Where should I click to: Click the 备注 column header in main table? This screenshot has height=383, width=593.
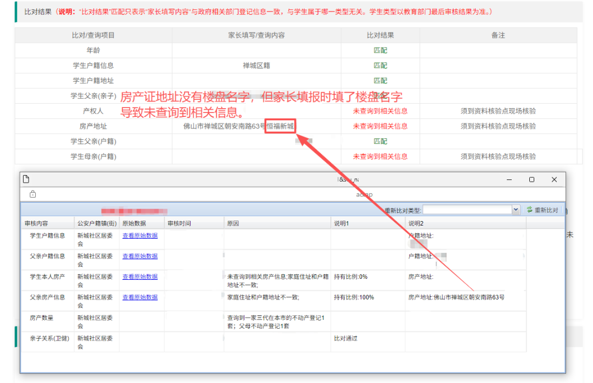click(x=498, y=35)
